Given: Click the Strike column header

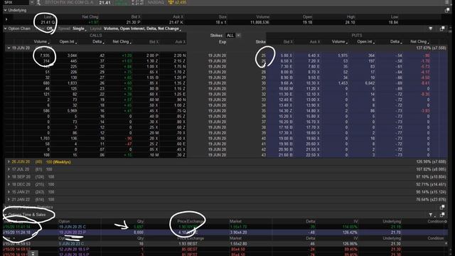Looking at the screenshot, I should tap(260, 42).
